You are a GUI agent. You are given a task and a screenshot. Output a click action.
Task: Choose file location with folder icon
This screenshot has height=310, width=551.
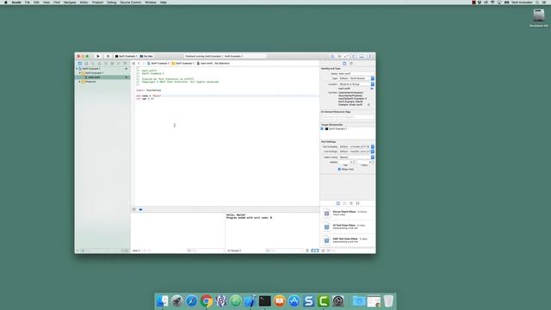point(372,89)
